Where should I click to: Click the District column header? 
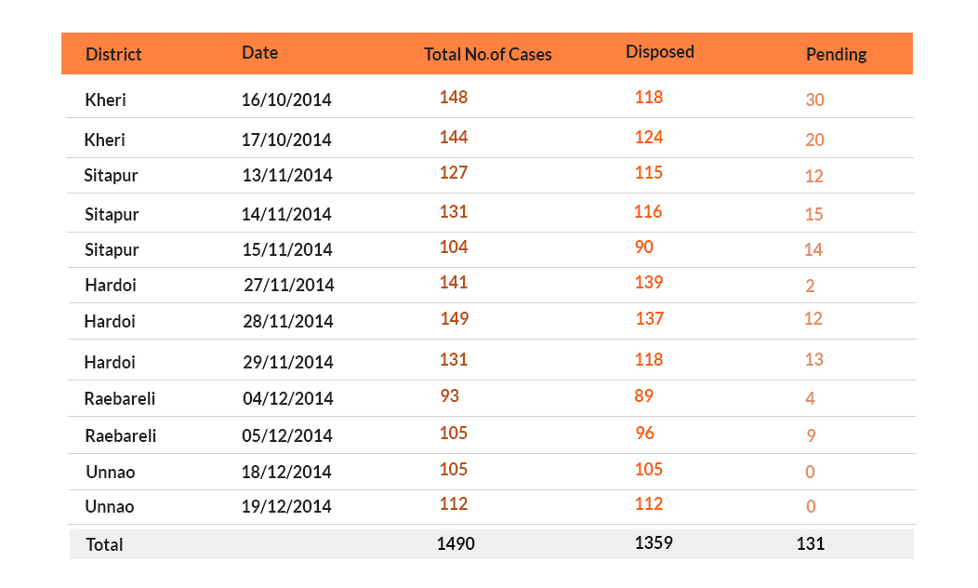point(113,54)
